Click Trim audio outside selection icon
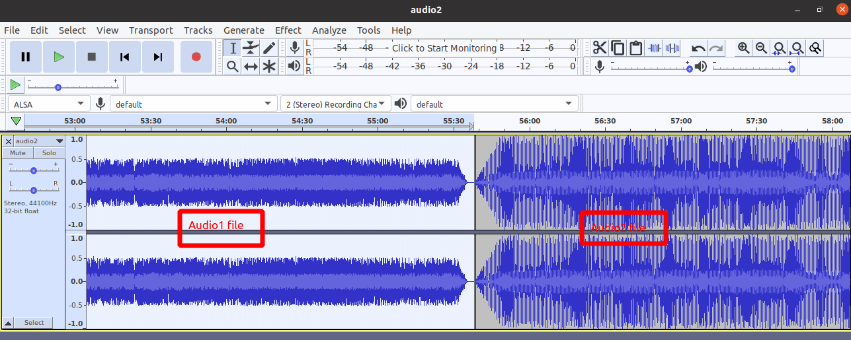Viewport: 851px width, 340px height. (655, 48)
